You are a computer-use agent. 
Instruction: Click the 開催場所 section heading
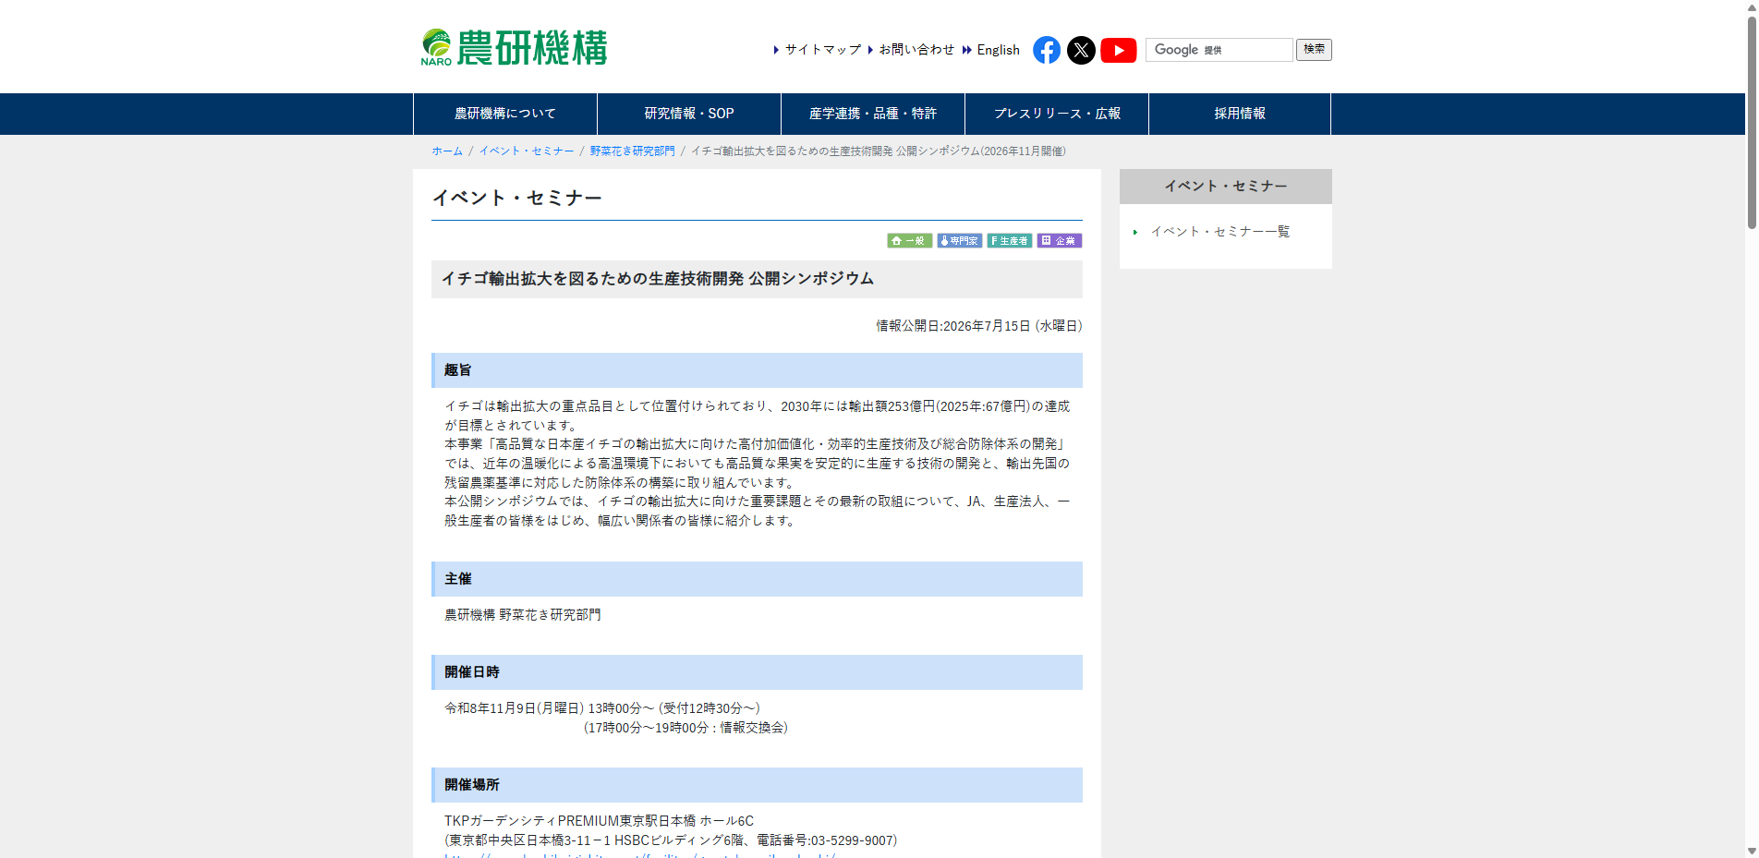coord(757,785)
